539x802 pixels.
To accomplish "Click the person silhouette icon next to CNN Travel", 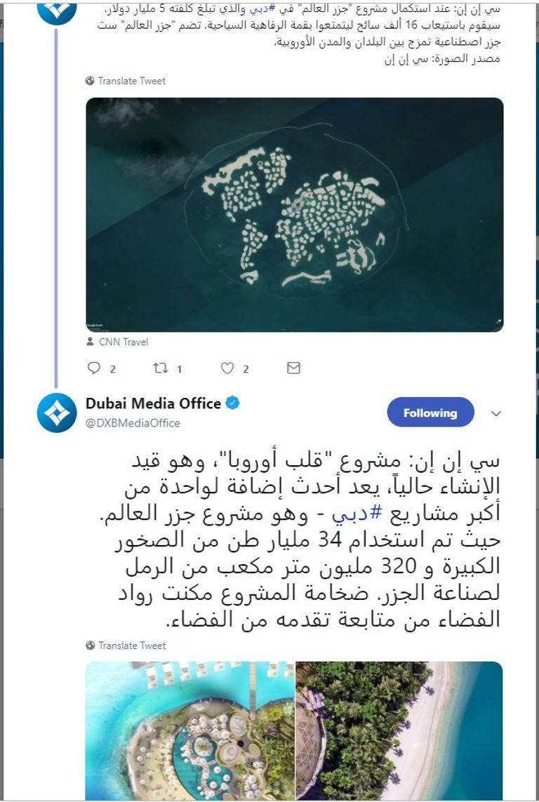I will (88, 342).
